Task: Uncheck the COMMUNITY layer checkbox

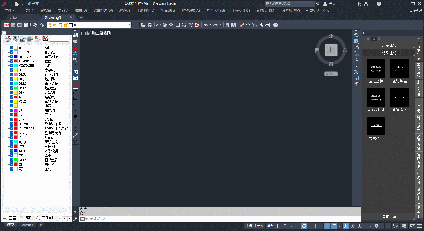Action: [x=12, y=61]
